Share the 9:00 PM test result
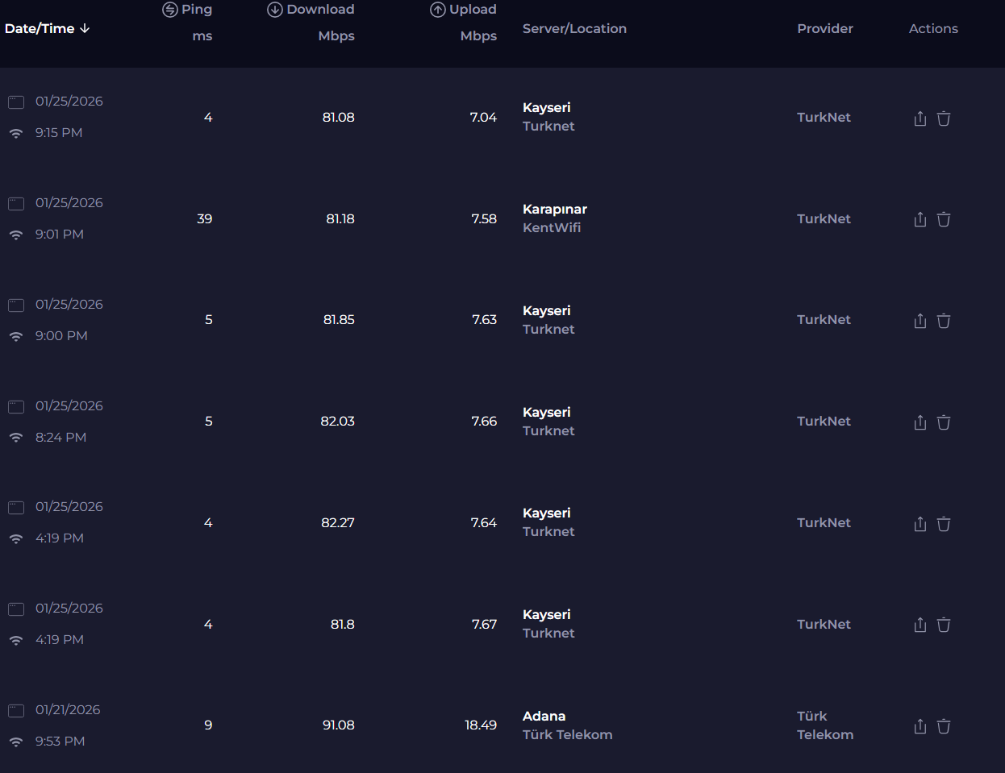1005x773 pixels. click(x=920, y=321)
